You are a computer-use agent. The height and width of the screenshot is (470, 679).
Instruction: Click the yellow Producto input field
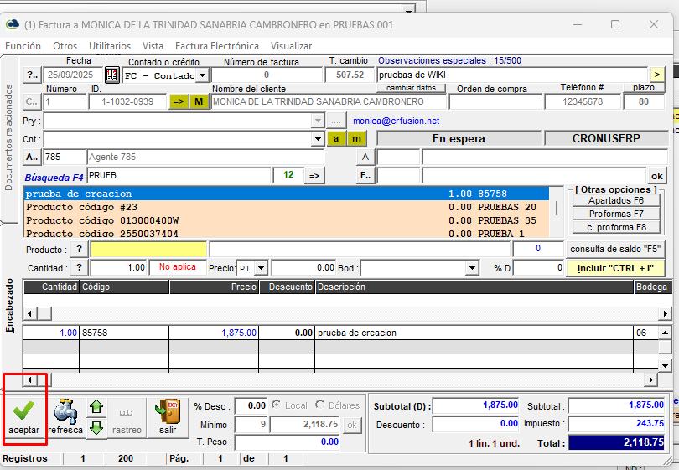coord(148,249)
